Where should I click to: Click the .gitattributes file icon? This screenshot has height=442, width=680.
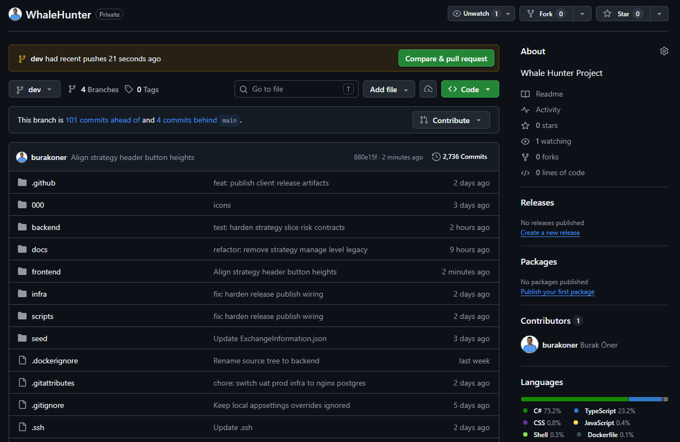[x=22, y=383]
